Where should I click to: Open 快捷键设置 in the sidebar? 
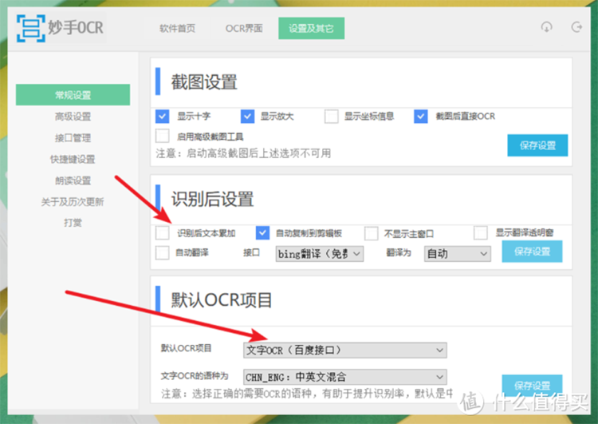(x=73, y=159)
